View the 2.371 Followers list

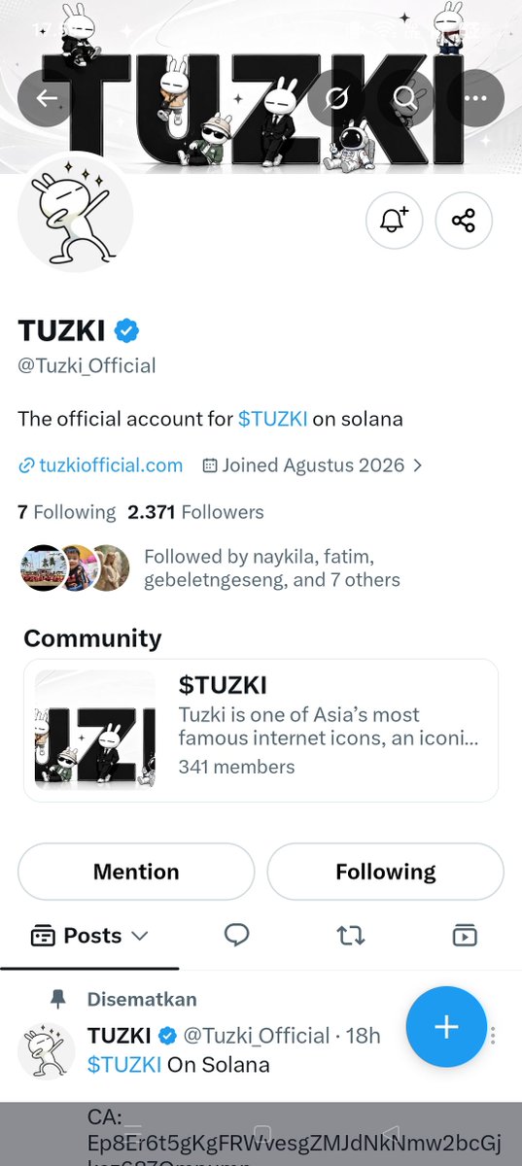pyautogui.click(x=195, y=512)
